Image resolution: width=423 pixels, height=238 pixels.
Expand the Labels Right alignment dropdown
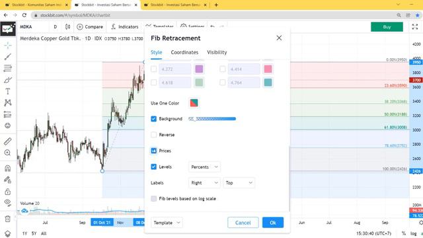pos(204,182)
